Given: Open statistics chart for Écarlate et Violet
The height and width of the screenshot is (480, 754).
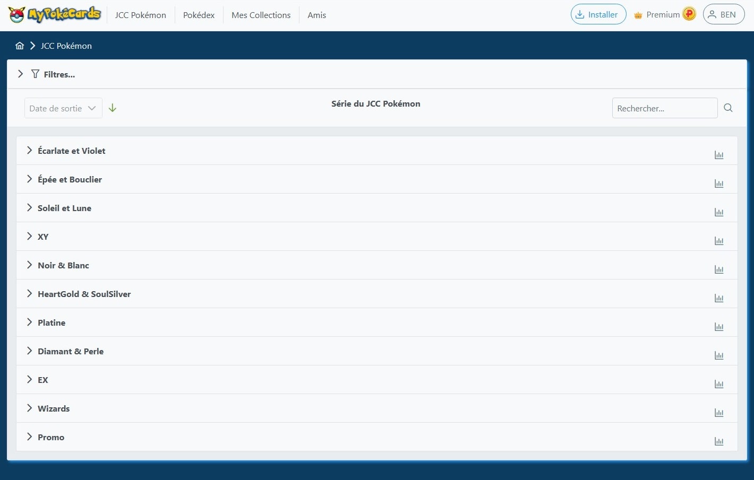Looking at the screenshot, I should coord(719,155).
